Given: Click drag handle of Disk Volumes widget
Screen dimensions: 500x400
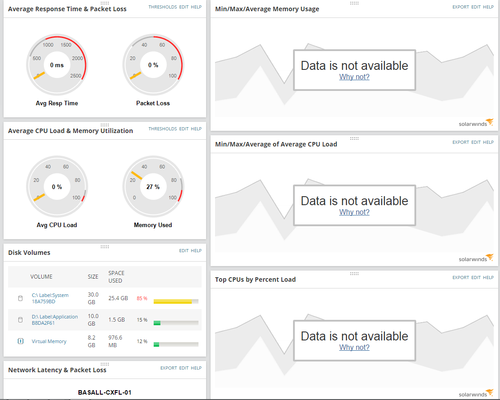Looking at the screenshot, I should click(x=105, y=247).
